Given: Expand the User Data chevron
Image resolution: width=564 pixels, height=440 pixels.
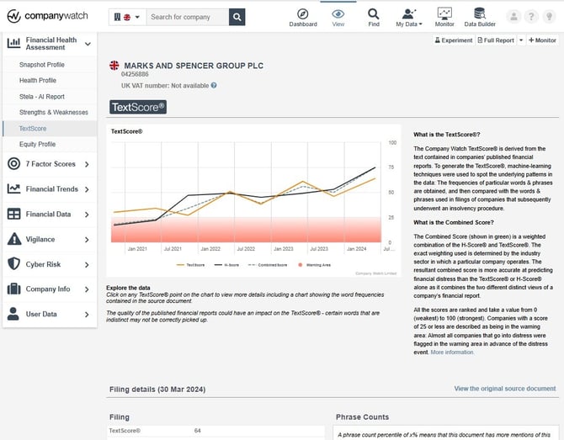Looking at the screenshot, I should (87, 315).
